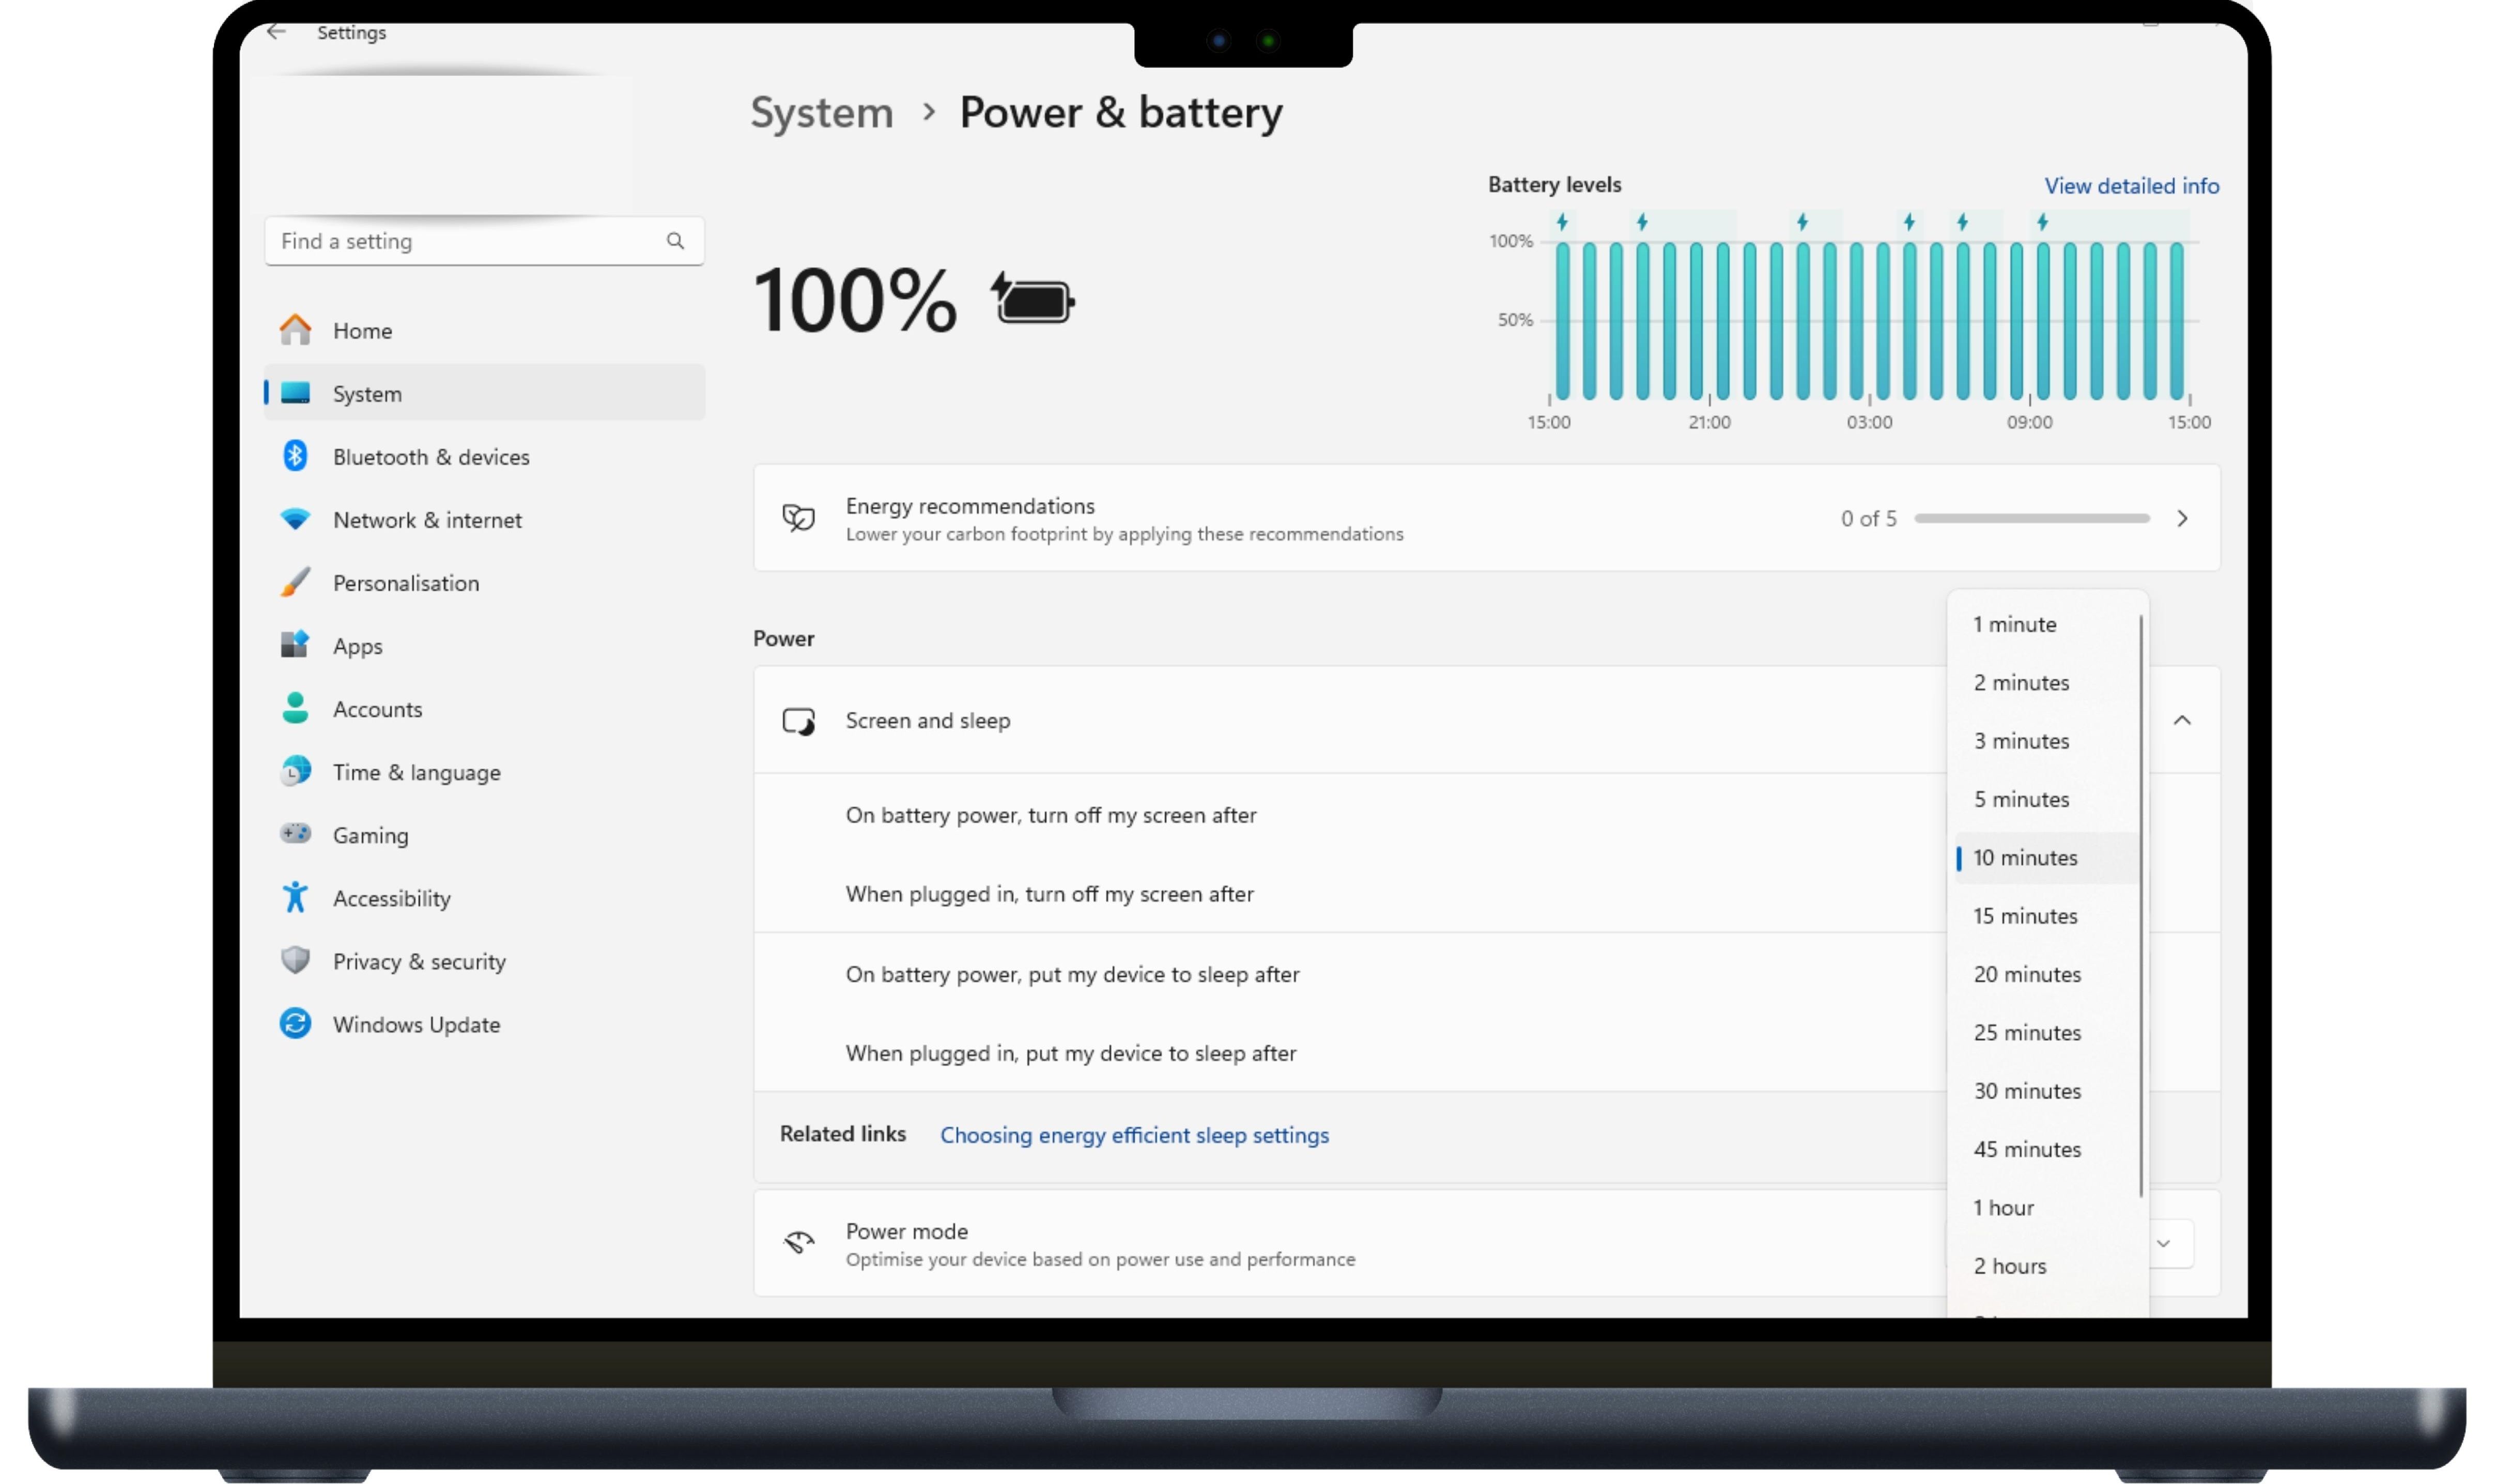Collapse the Screen and sleep section chevron
The width and height of the screenshot is (2496, 1484).
2182,720
